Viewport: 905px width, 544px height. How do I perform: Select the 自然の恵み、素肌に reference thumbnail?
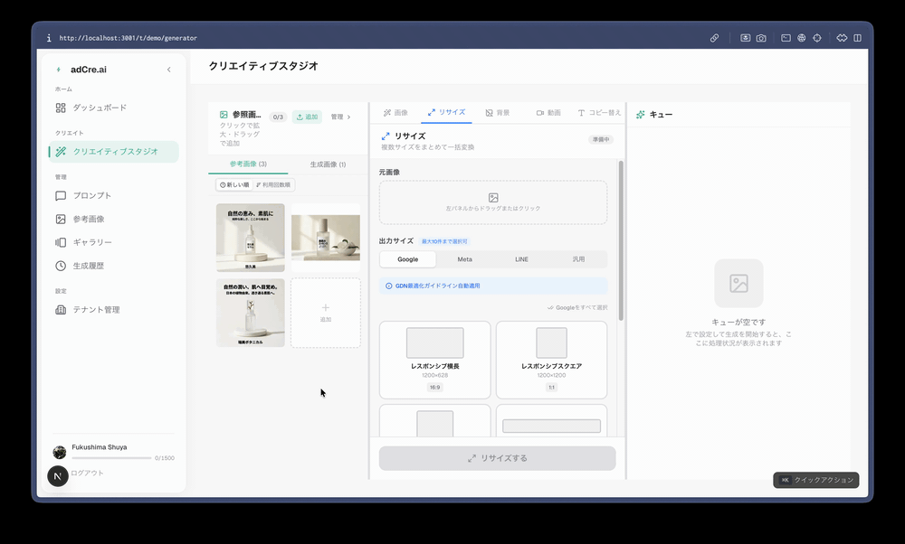pyautogui.click(x=249, y=237)
